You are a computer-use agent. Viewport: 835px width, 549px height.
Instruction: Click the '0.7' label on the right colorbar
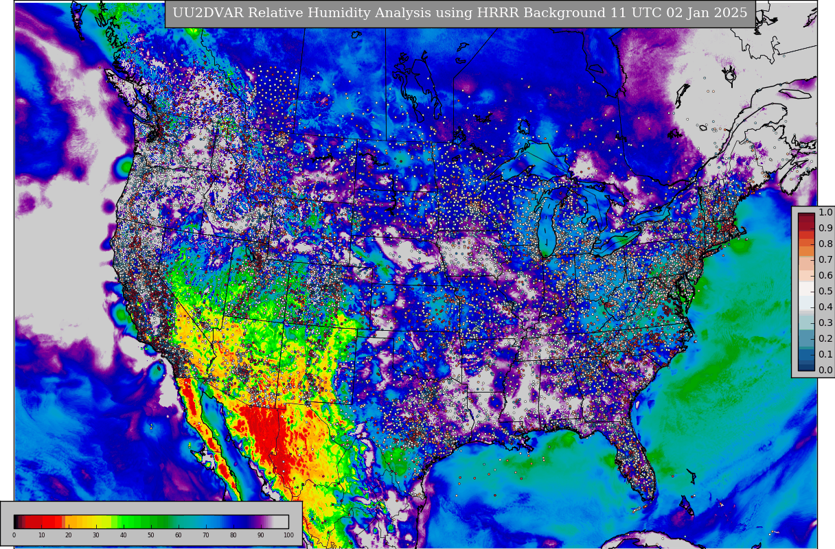click(825, 260)
